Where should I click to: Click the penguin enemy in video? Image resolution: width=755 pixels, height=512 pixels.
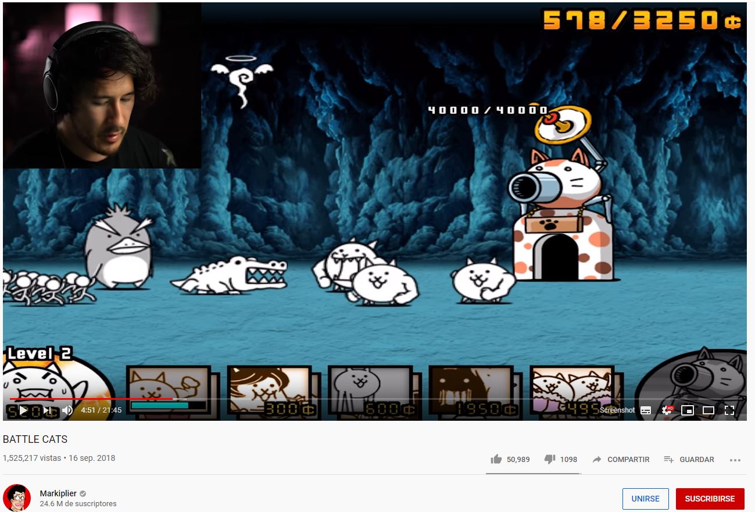[x=120, y=246]
